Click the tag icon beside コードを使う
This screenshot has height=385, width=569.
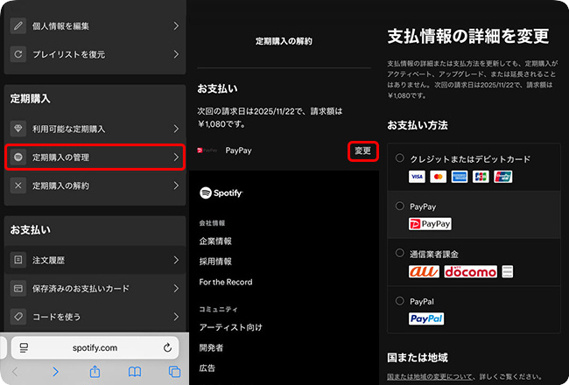(18, 317)
